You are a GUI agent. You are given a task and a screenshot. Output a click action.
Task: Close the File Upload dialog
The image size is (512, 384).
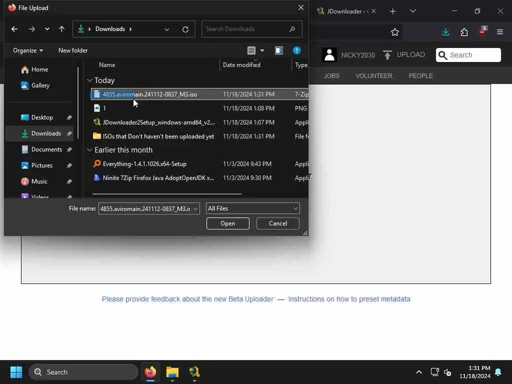click(300, 7)
